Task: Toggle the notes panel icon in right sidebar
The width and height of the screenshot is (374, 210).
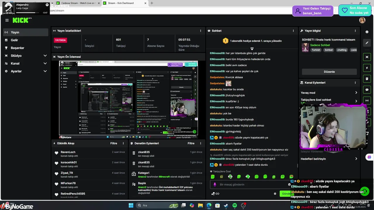Action: pos(367,79)
